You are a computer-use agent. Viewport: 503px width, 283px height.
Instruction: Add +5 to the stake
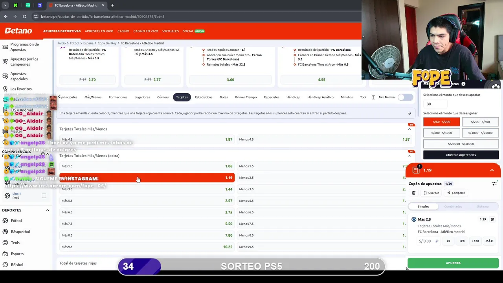(448, 241)
